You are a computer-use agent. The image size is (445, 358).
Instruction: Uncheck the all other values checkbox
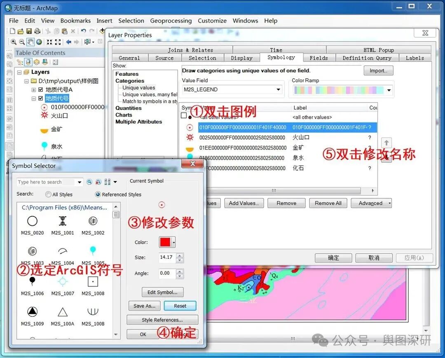[x=184, y=115]
